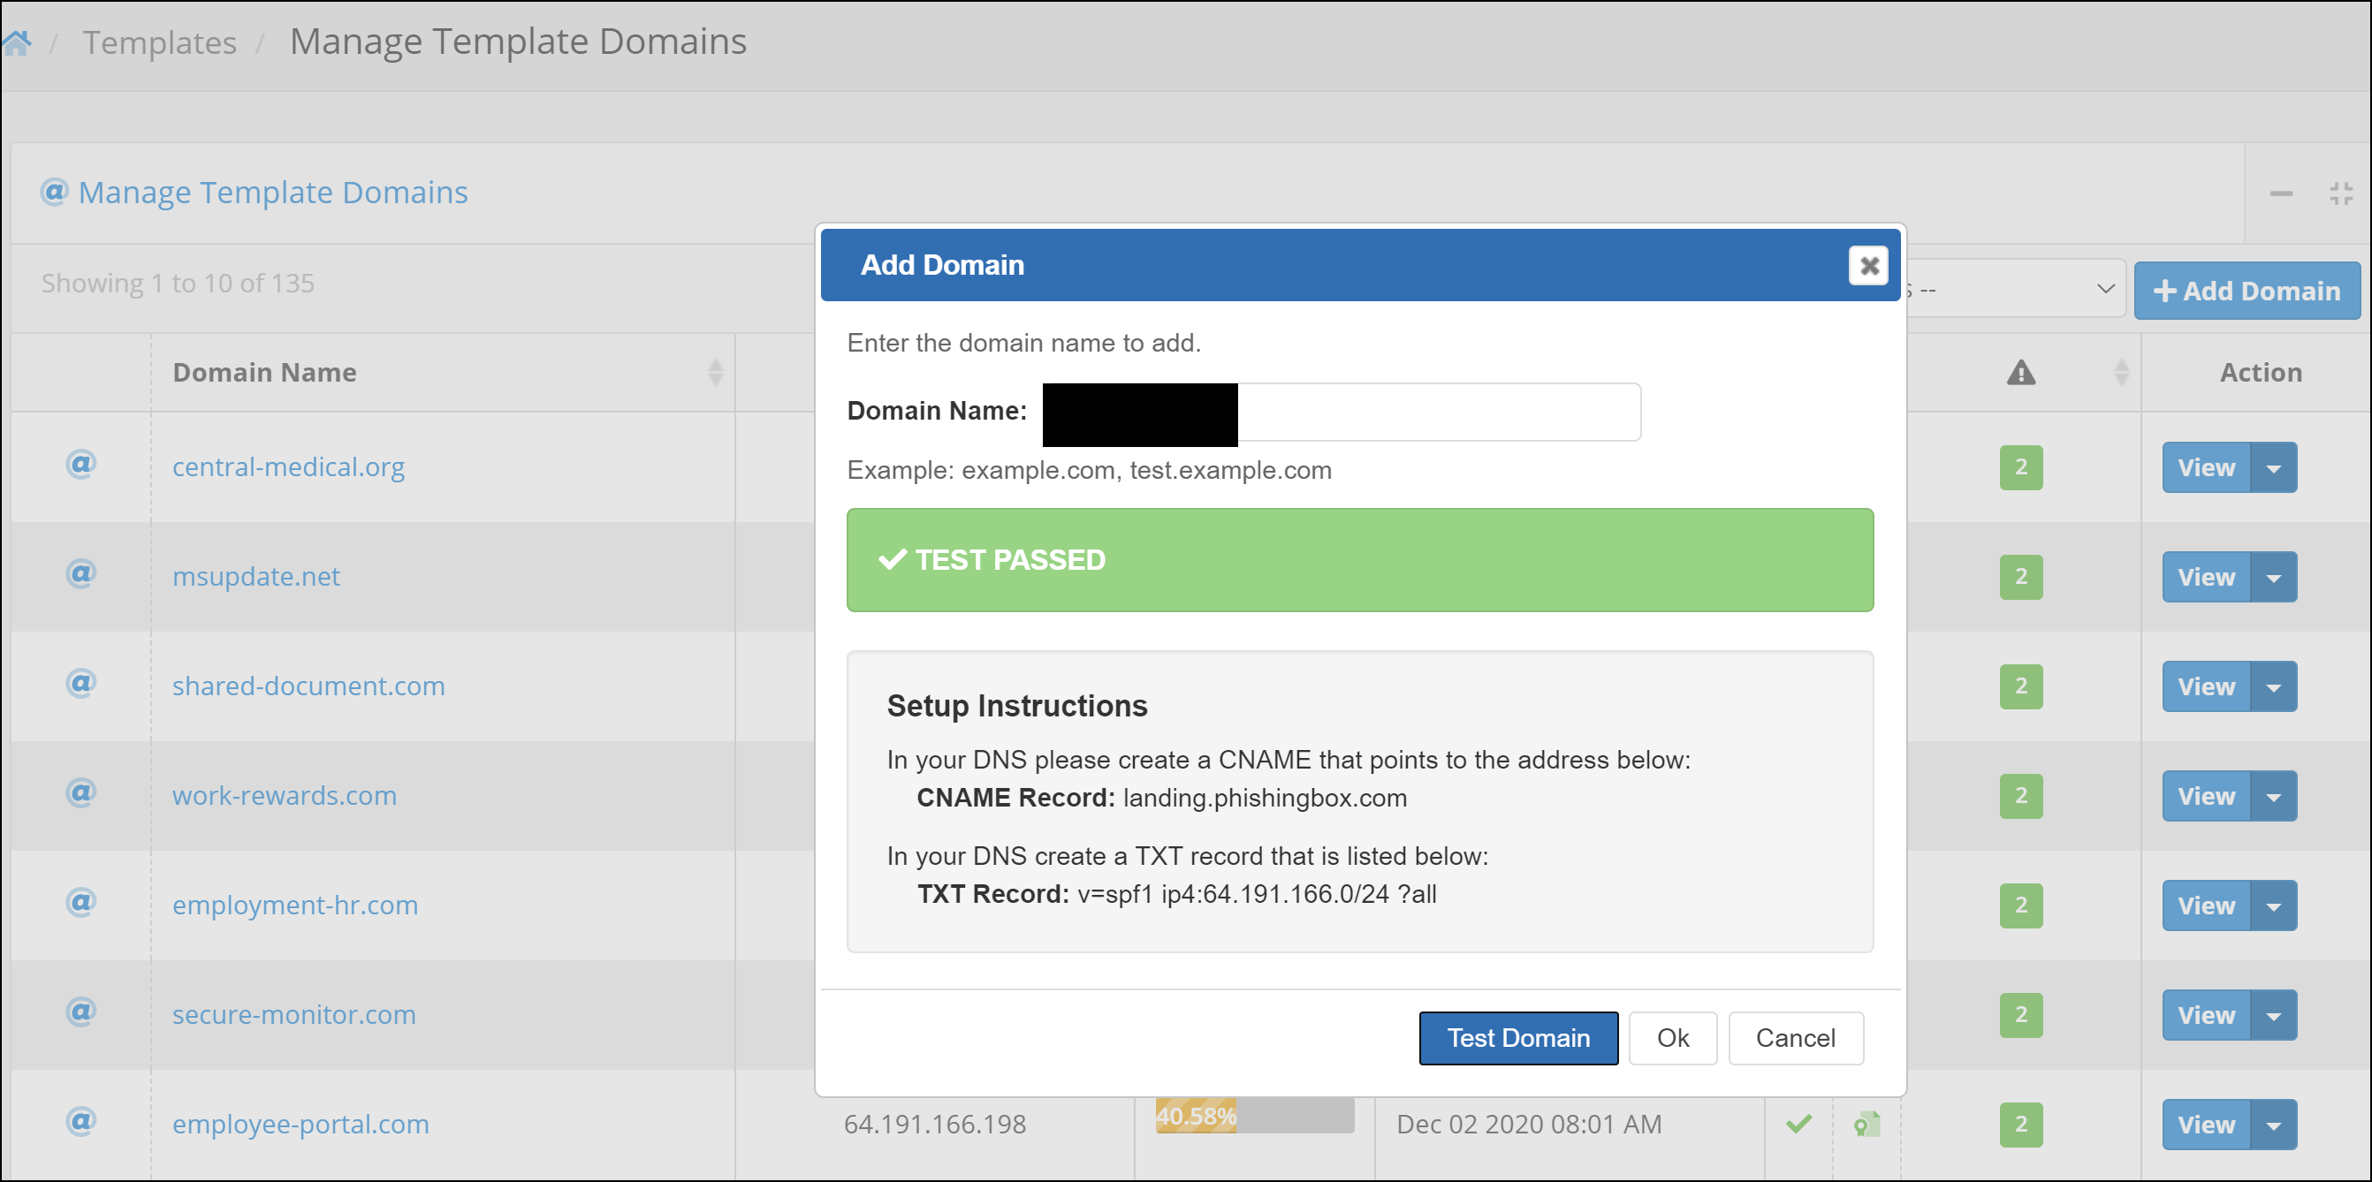The width and height of the screenshot is (2372, 1182).
Task: Cancel the Add Domain dialog
Action: (x=1795, y=1038)
